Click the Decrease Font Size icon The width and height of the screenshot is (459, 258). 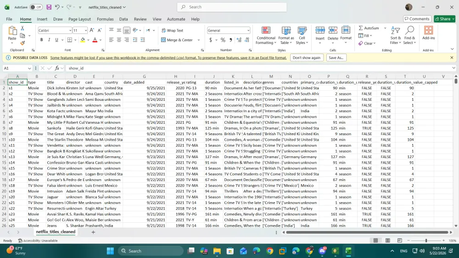tap(100, 30)
